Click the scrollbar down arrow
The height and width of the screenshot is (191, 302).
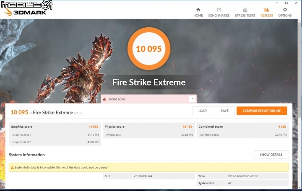coord(299,187)
